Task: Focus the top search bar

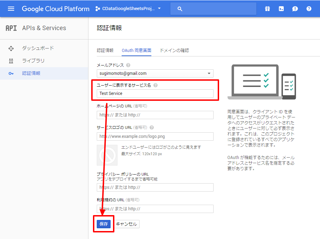Action: [x=213, y=9]
